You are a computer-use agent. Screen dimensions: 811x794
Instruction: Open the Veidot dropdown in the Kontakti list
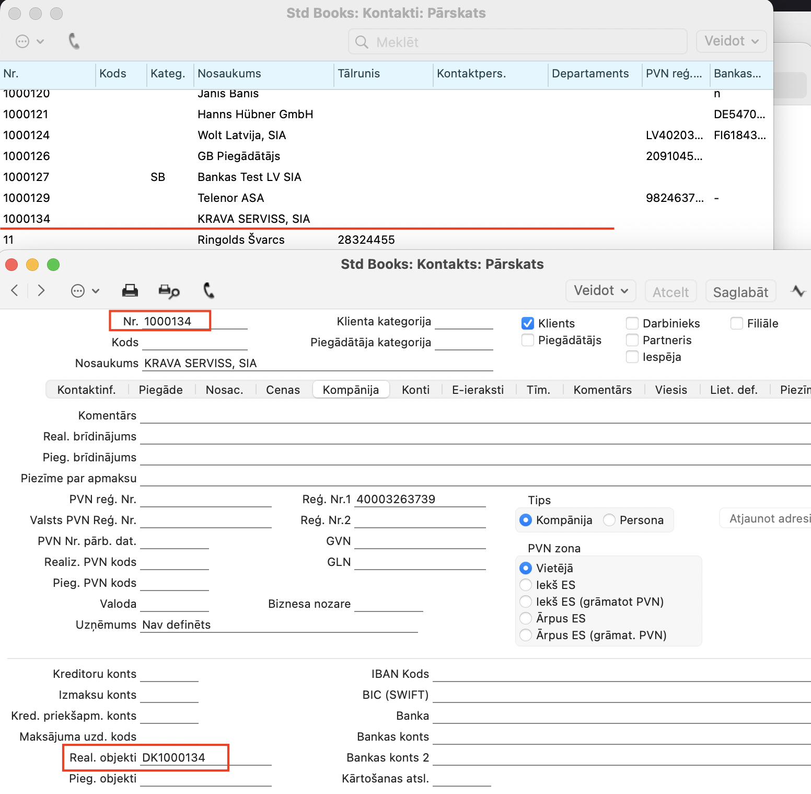(731, 41)
